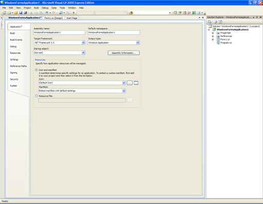
Task: Click Solution Explorer's Properties icon
Action: coord(210,22)
